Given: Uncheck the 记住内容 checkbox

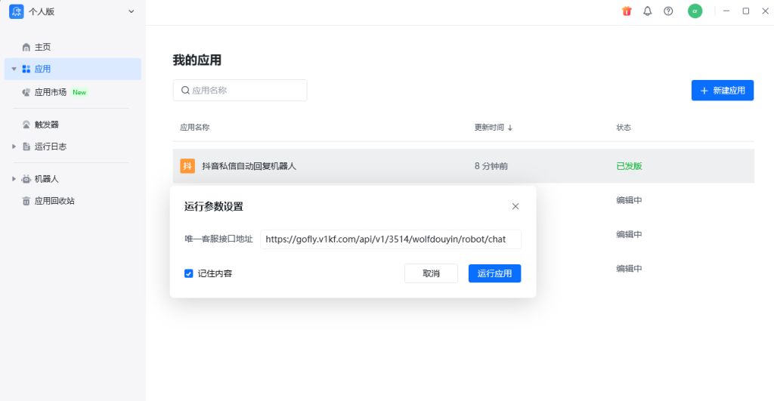Looking at the screenshot, I should pos(188,273).
